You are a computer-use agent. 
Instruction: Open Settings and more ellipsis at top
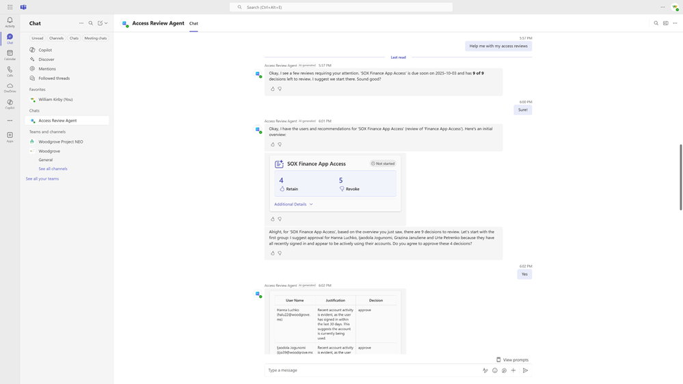pyautogui.click(x=662, y=7)
